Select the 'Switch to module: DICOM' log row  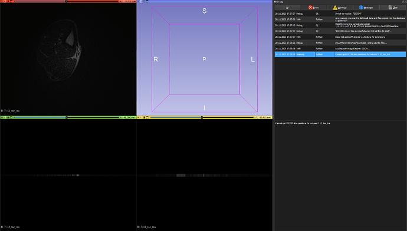(340, 14)
